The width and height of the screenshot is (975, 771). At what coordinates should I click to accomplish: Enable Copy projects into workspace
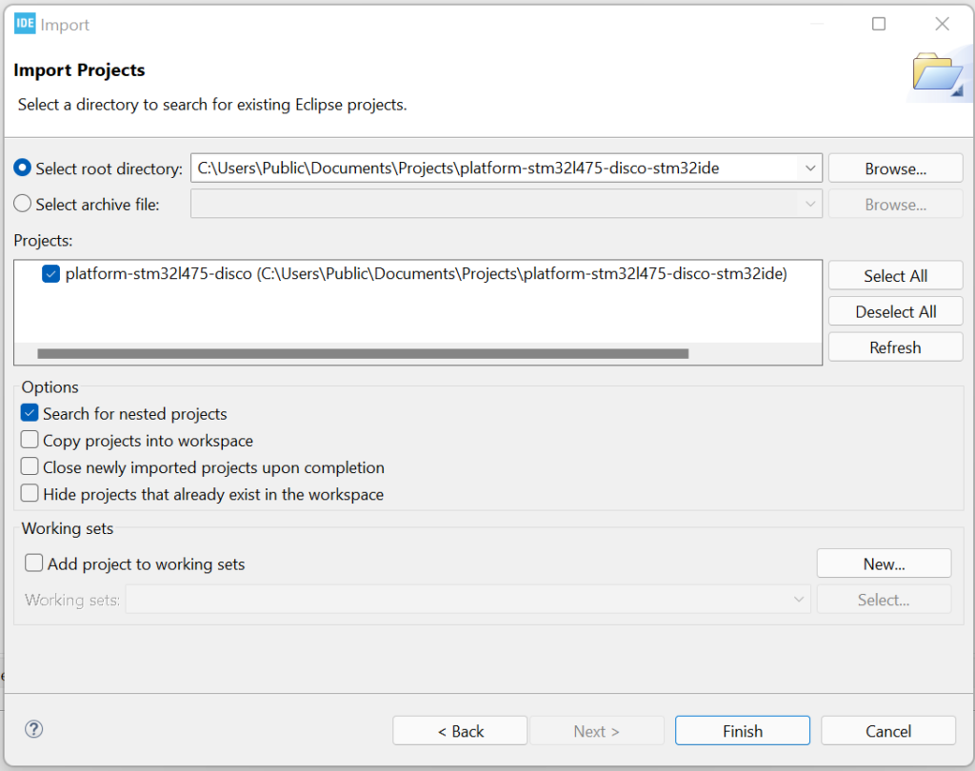[x=29, y=441]
